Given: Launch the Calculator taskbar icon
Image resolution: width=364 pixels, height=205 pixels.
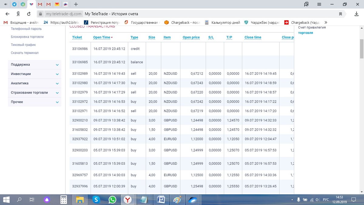Looking at the screenshot, I should coord(63,200).
